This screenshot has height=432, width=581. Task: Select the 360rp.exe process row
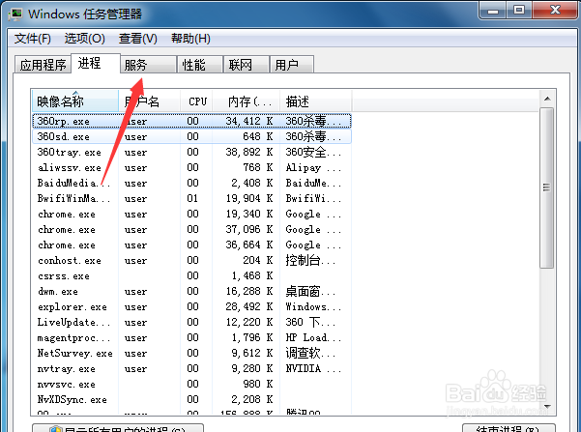192,121
